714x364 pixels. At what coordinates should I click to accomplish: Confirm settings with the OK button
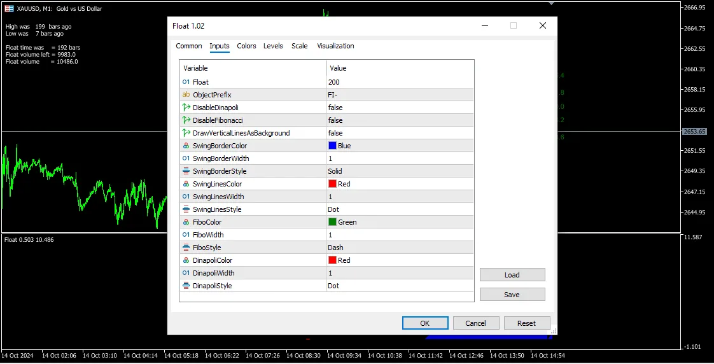(425, 323)
